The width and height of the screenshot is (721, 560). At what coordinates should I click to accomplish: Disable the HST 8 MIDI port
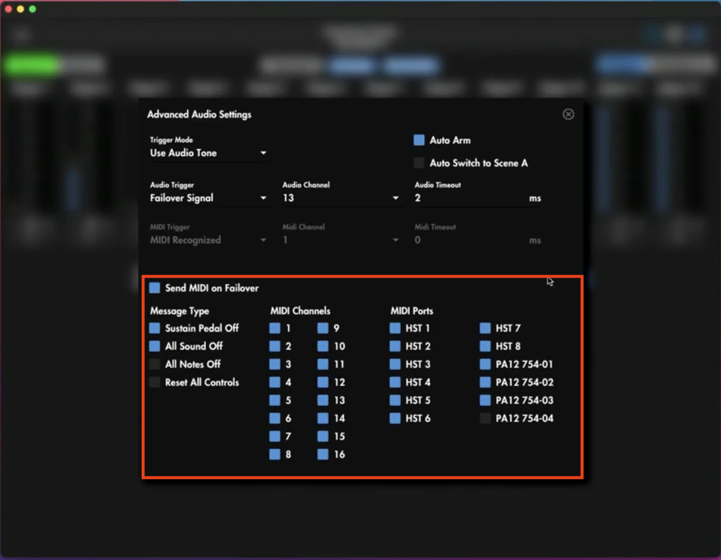[x=485, y=346]
